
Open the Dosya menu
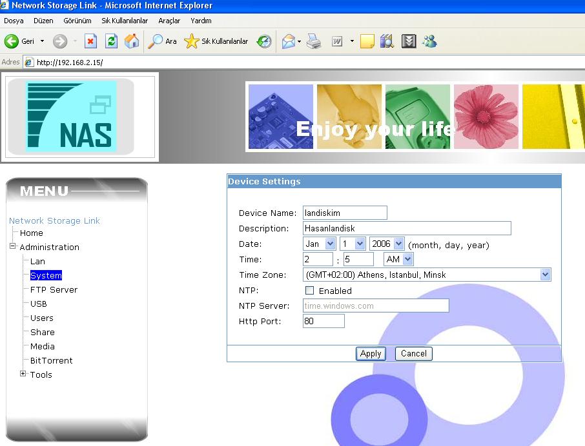coord(14,21)
